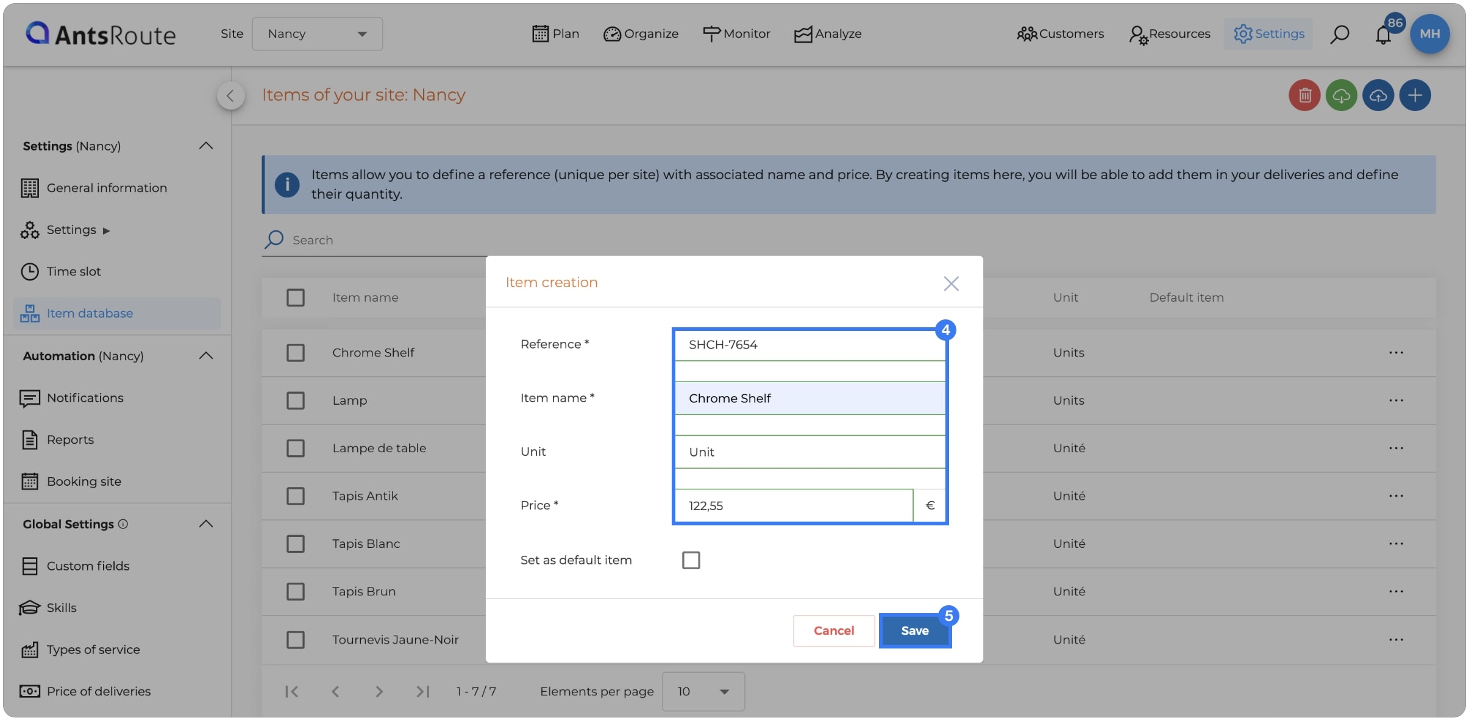Check the Lampe de table row checkbox

(296, 448)
